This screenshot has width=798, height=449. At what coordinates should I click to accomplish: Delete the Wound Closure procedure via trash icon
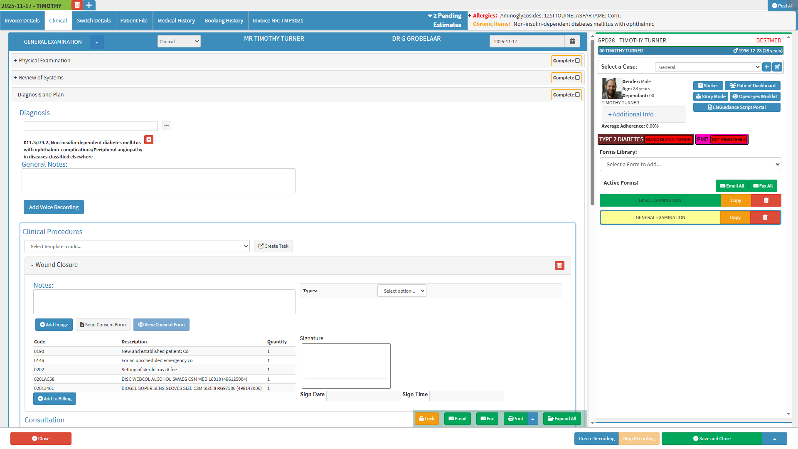point(559,266)
